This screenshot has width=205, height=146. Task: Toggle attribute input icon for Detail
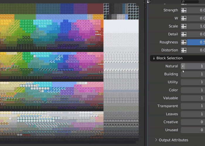click(x=184, y=34)
